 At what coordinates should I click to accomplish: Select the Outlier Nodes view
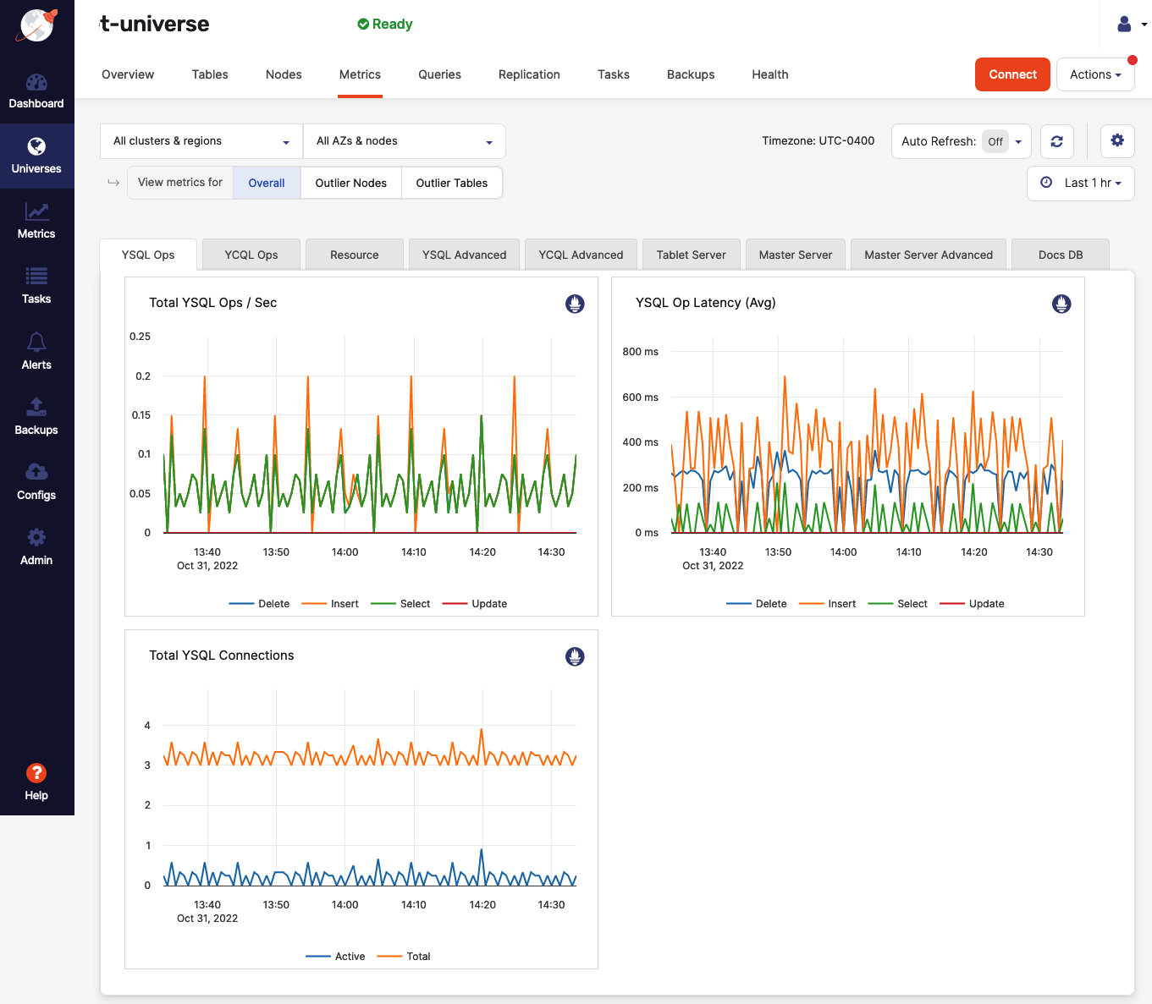(x=350, y=183)
